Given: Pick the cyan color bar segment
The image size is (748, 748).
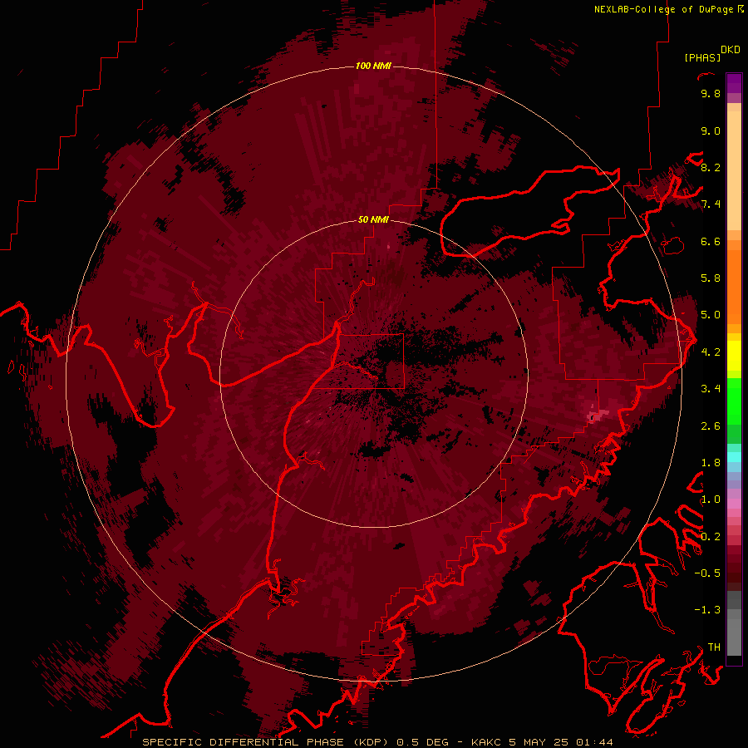Looking at the screenshot, I should tap(734, 457).
